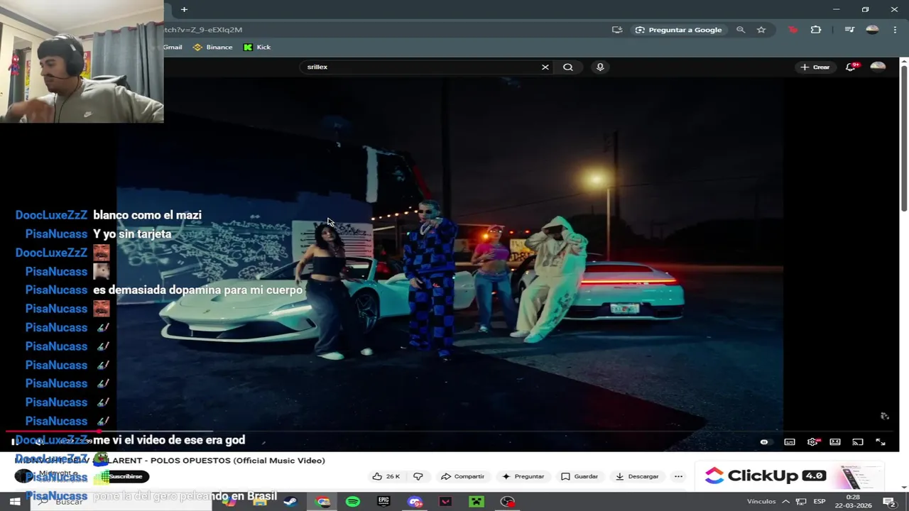Open Steam from the taskbar
This screenshot has width=909, height=511.
pyautogui.click(x=290, y=502)
